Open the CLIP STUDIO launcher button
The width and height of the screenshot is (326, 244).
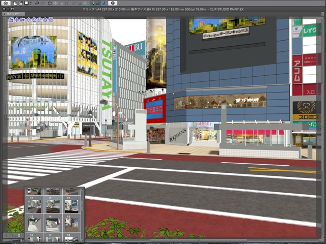[x=6, y=3]
